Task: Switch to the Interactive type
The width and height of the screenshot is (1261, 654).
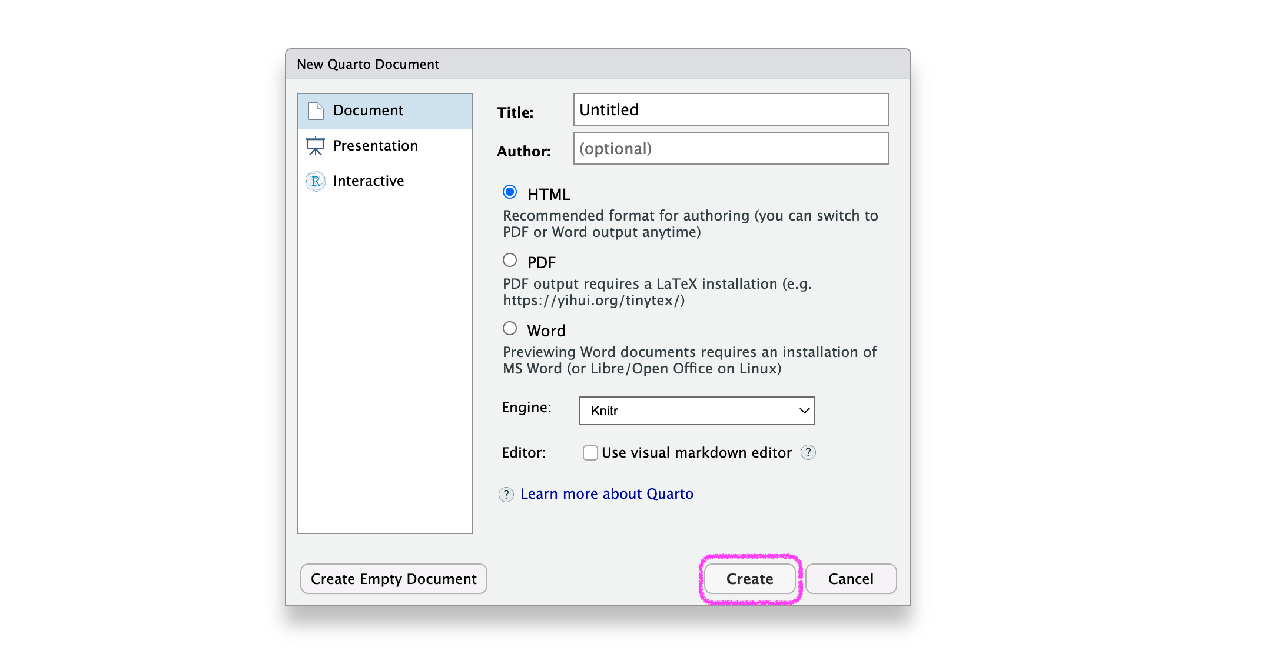Action: (x=369, y=181)
